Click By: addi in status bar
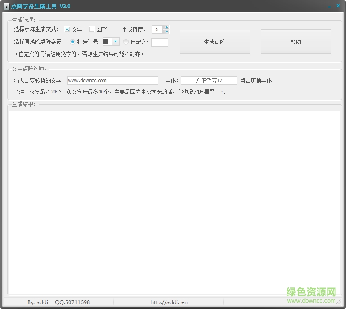 (x=37, y=302)
